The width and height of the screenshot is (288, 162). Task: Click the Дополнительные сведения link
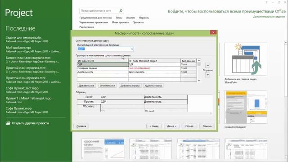(269, 17)
